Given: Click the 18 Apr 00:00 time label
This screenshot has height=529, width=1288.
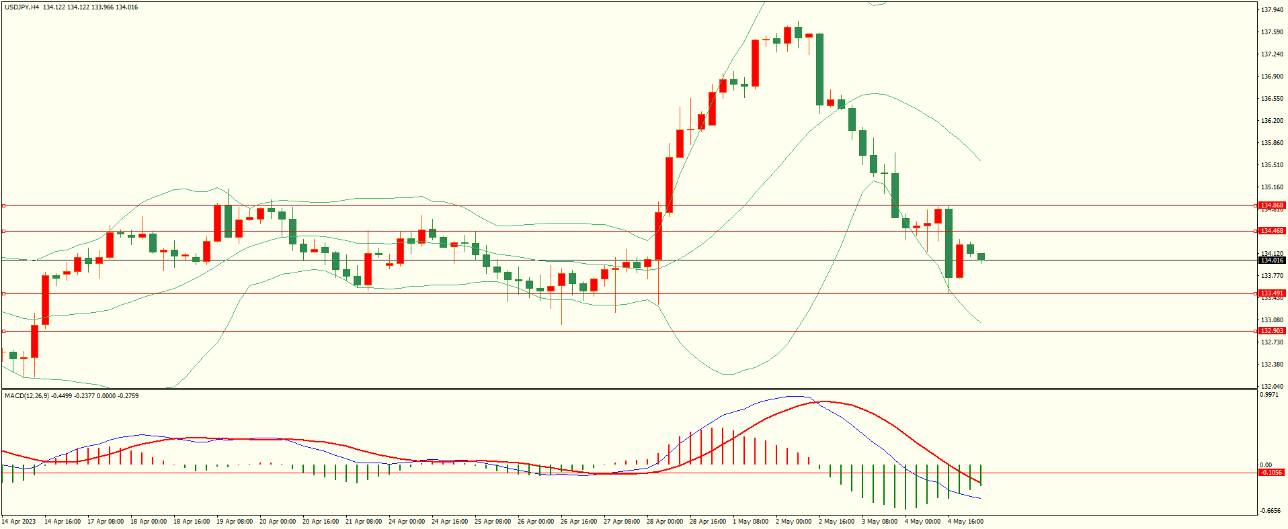Looking at the screenshot, I should click(x=149, y=522).
